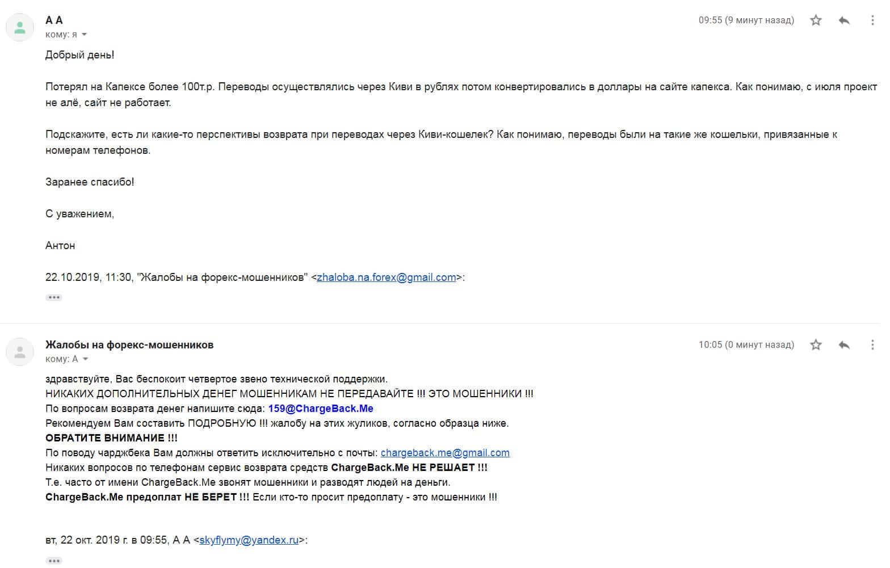
Task: Expand recipient details next to 'кому: А'
Action: (86, 359)
